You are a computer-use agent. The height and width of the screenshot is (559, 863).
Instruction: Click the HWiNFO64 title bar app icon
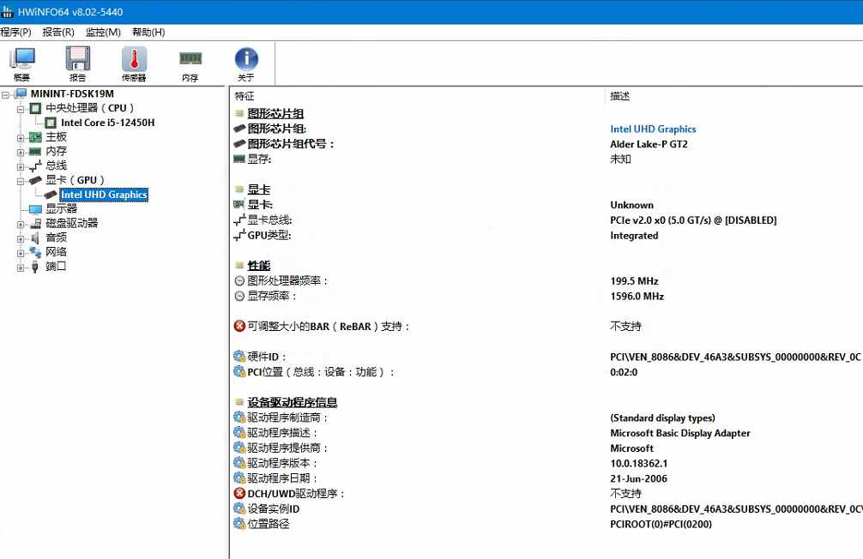pos(7,11)
